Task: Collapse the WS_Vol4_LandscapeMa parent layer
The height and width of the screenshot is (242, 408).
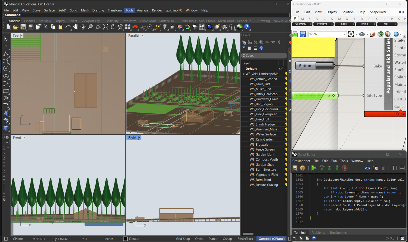Action: pos(244,74)
